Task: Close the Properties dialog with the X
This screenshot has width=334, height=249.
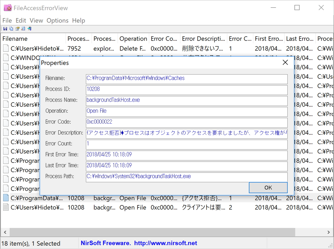Action: pyautogui.click(x=285, y=62)
